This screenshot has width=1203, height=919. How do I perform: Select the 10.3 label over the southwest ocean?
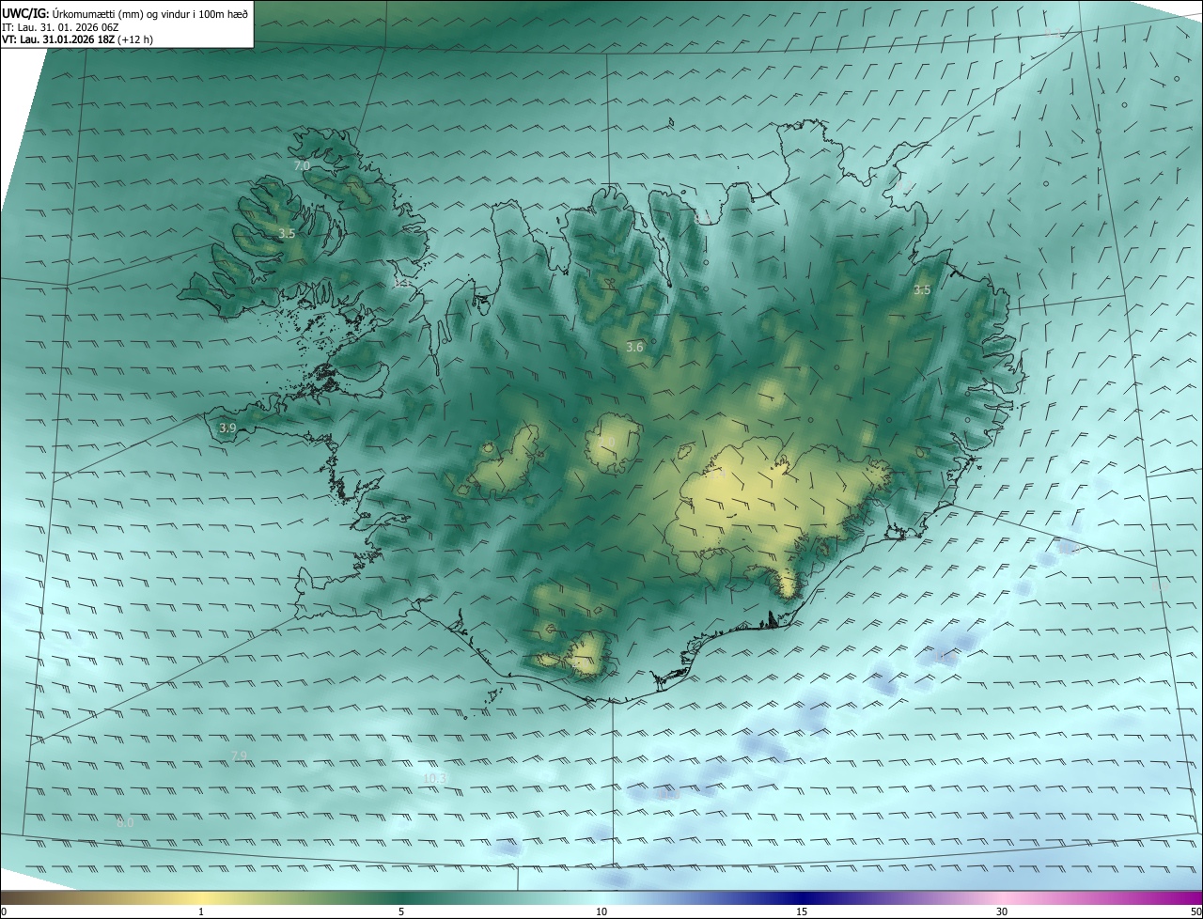(x=435, y=778)
